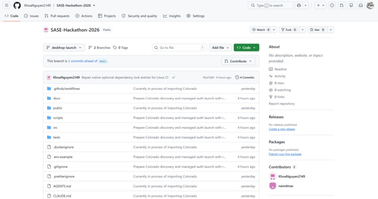The height and width of the screenshot is (199, 378).
Task: Click the 2 commits ahead of link
Action: click(x=83, y=61)
